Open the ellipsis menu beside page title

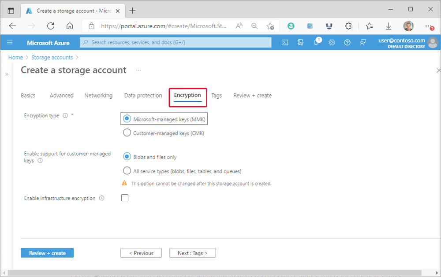pos(138,70)
